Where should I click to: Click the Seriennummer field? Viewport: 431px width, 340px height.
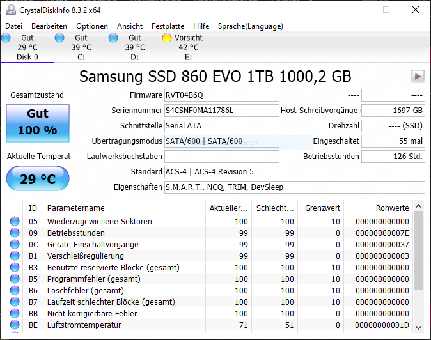222,111
